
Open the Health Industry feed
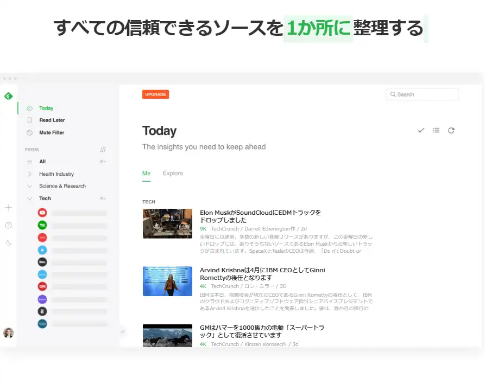point(56,174)
